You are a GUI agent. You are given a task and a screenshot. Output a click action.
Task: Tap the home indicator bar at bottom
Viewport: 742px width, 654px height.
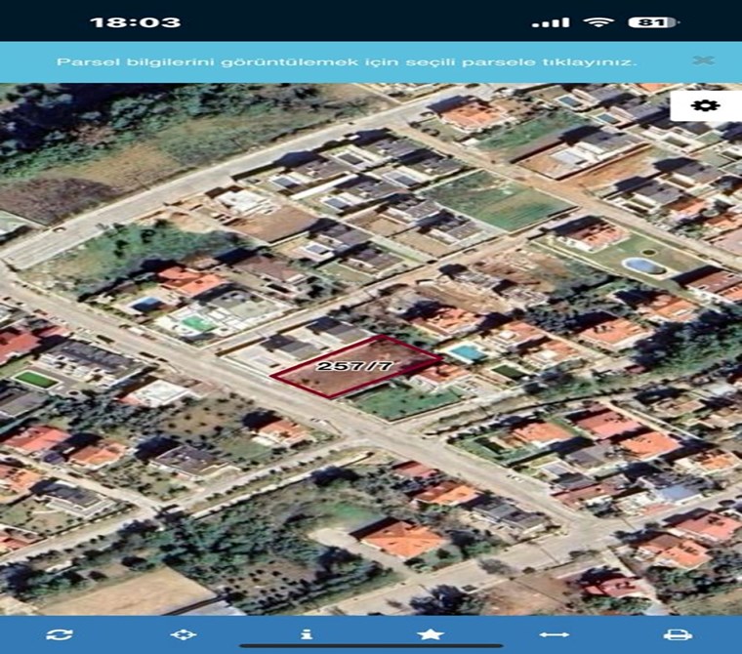pyautogui.click(x=371, y=646)
